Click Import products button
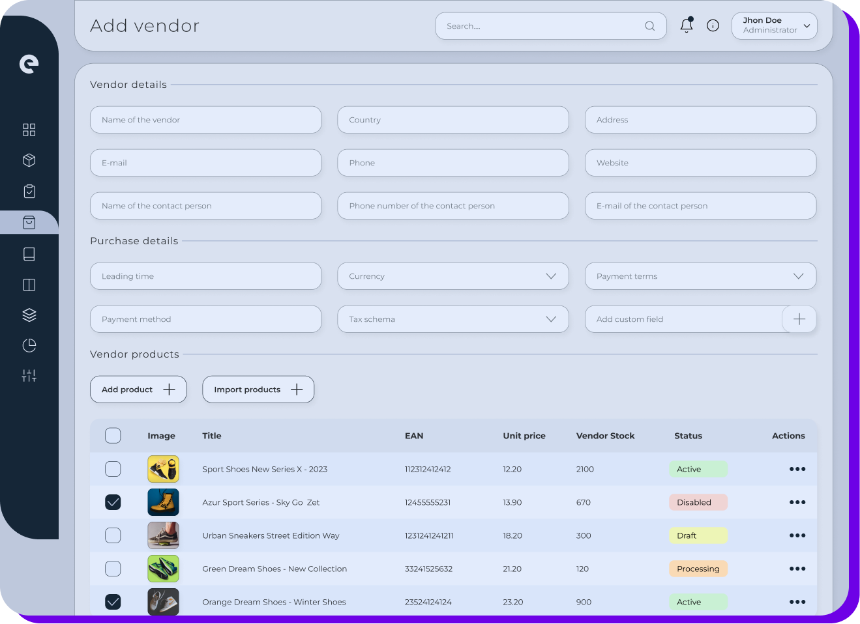 pos(258,389)
